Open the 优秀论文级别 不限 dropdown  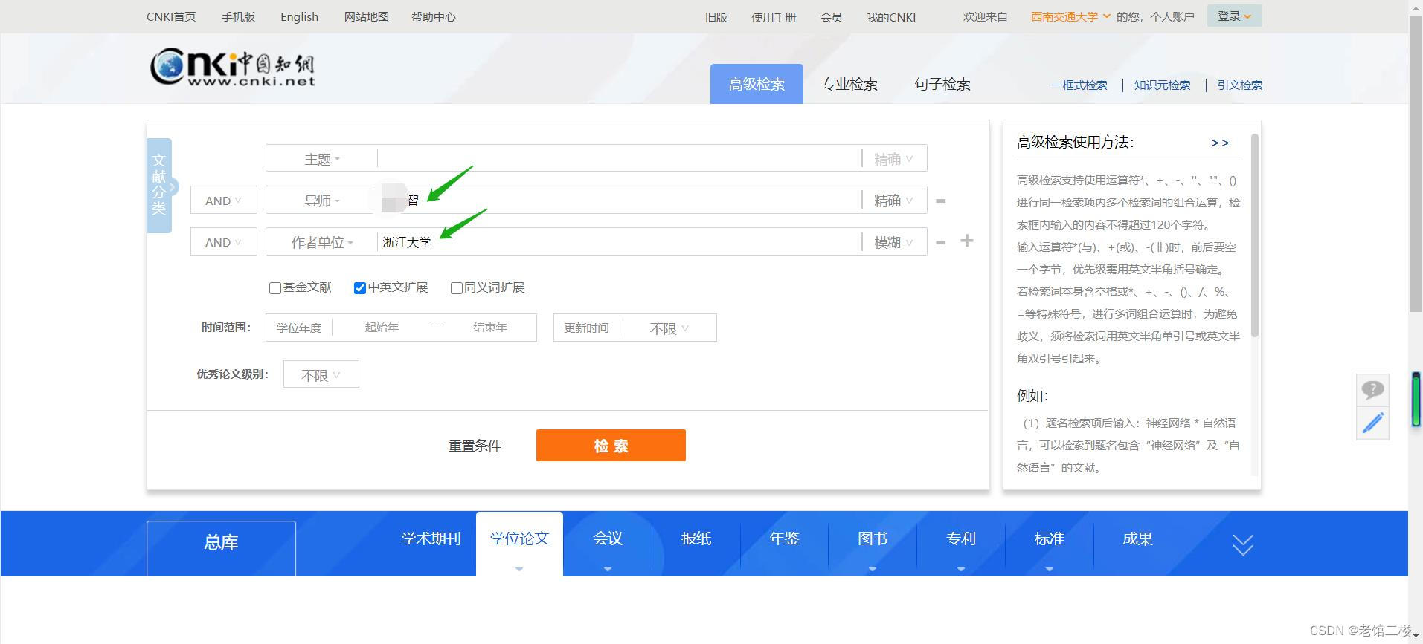pyautogui.click(x=321, y=375)
